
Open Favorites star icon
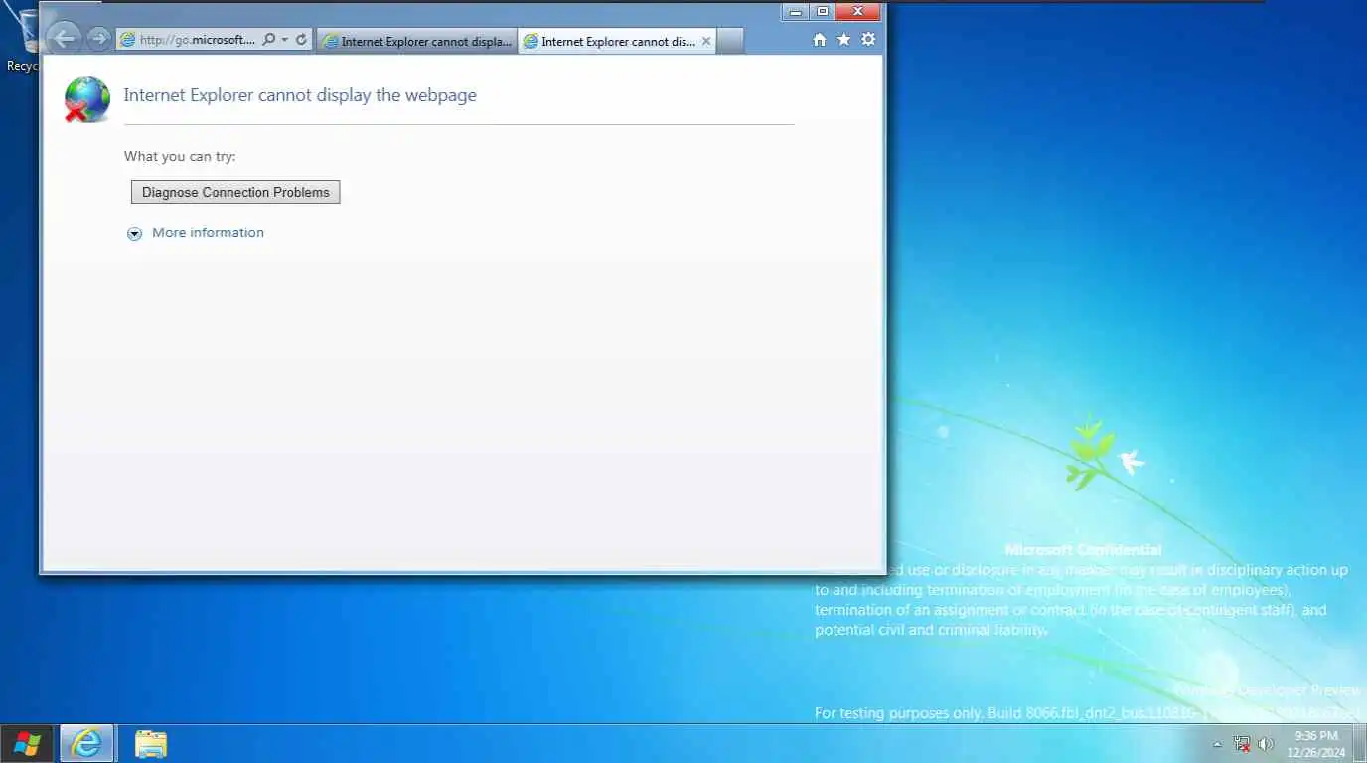tap(844, 40)
